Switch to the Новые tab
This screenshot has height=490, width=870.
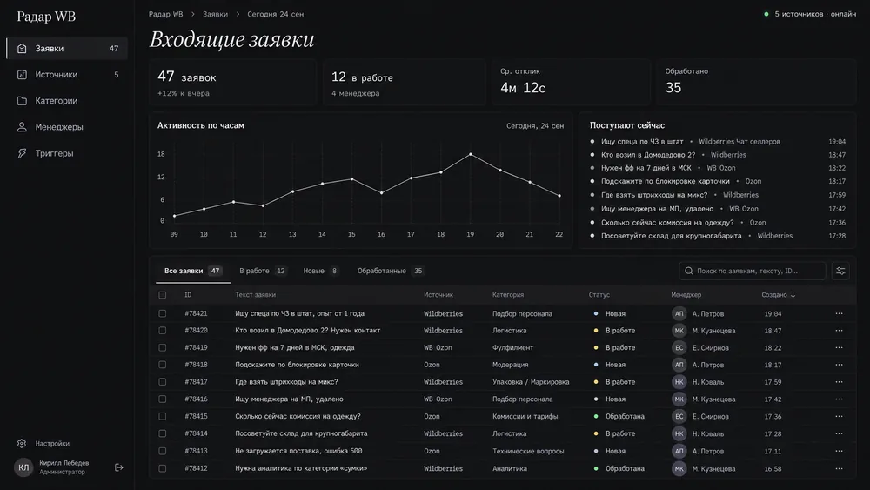320,271
